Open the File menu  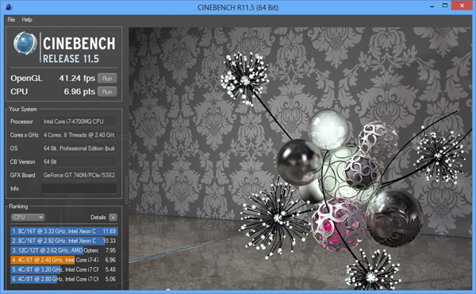point(11,19)
